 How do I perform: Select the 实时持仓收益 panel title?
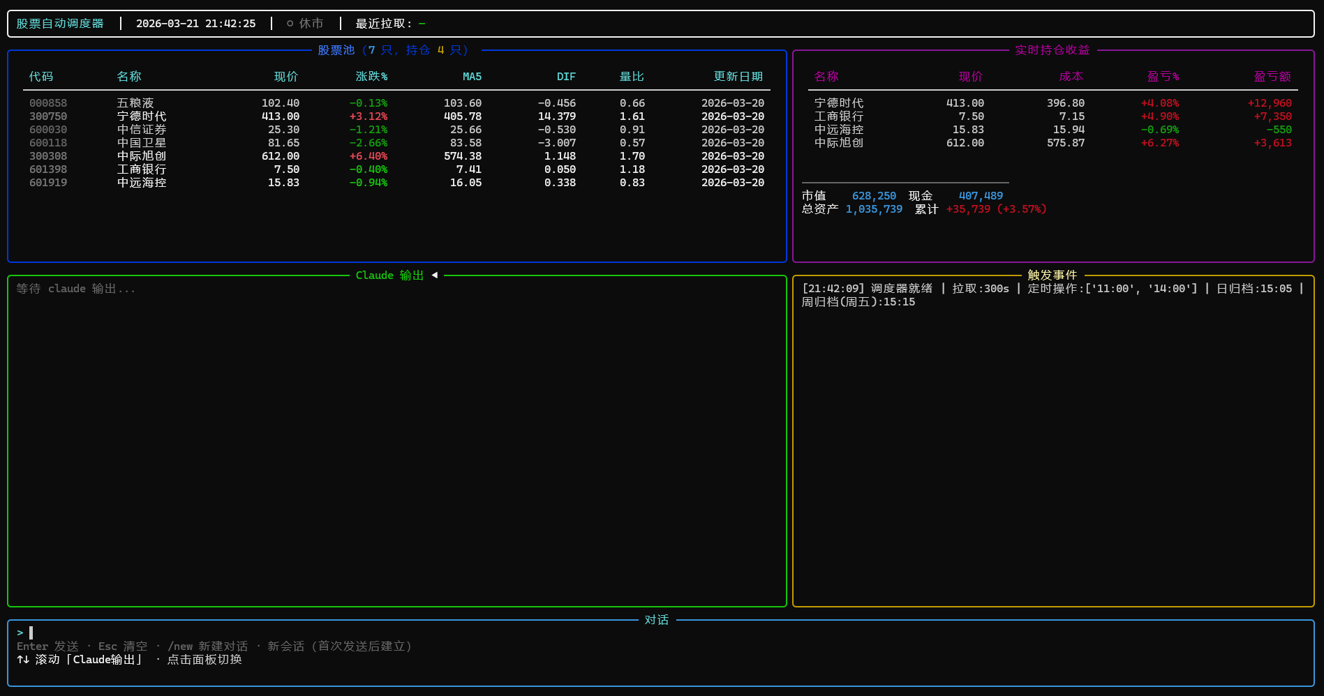pyautogui.click(x=1052, y=50)
